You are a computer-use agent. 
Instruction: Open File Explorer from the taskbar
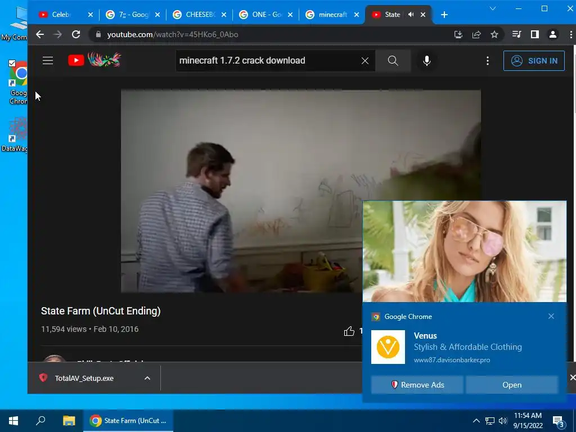coord(69,421)
